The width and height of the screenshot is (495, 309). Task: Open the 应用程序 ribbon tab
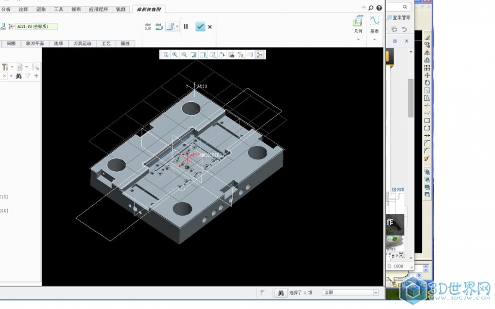[98, 9]
